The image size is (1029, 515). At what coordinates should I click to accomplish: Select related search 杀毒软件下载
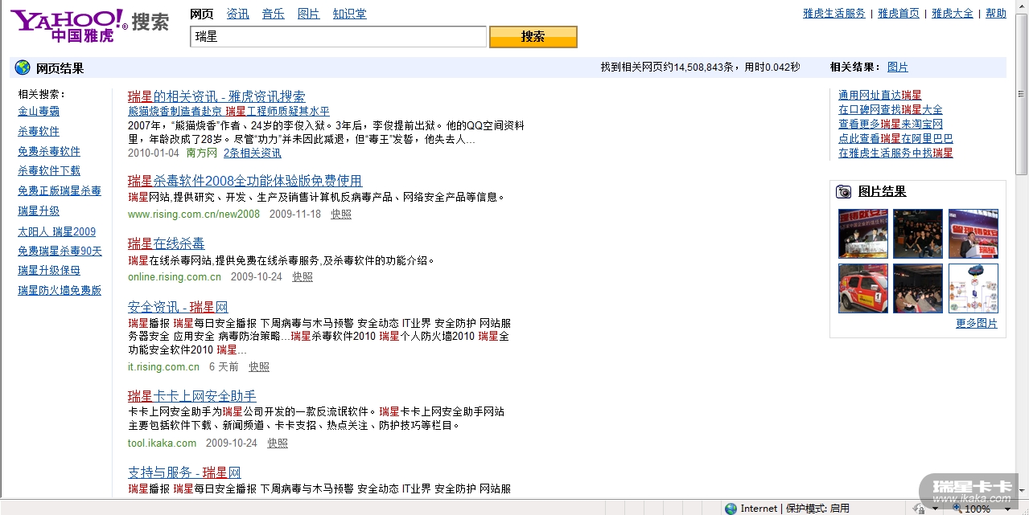[x=49, y=171]
